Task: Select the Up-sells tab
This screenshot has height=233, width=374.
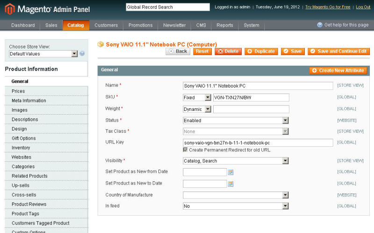Action: coord(46,185)
